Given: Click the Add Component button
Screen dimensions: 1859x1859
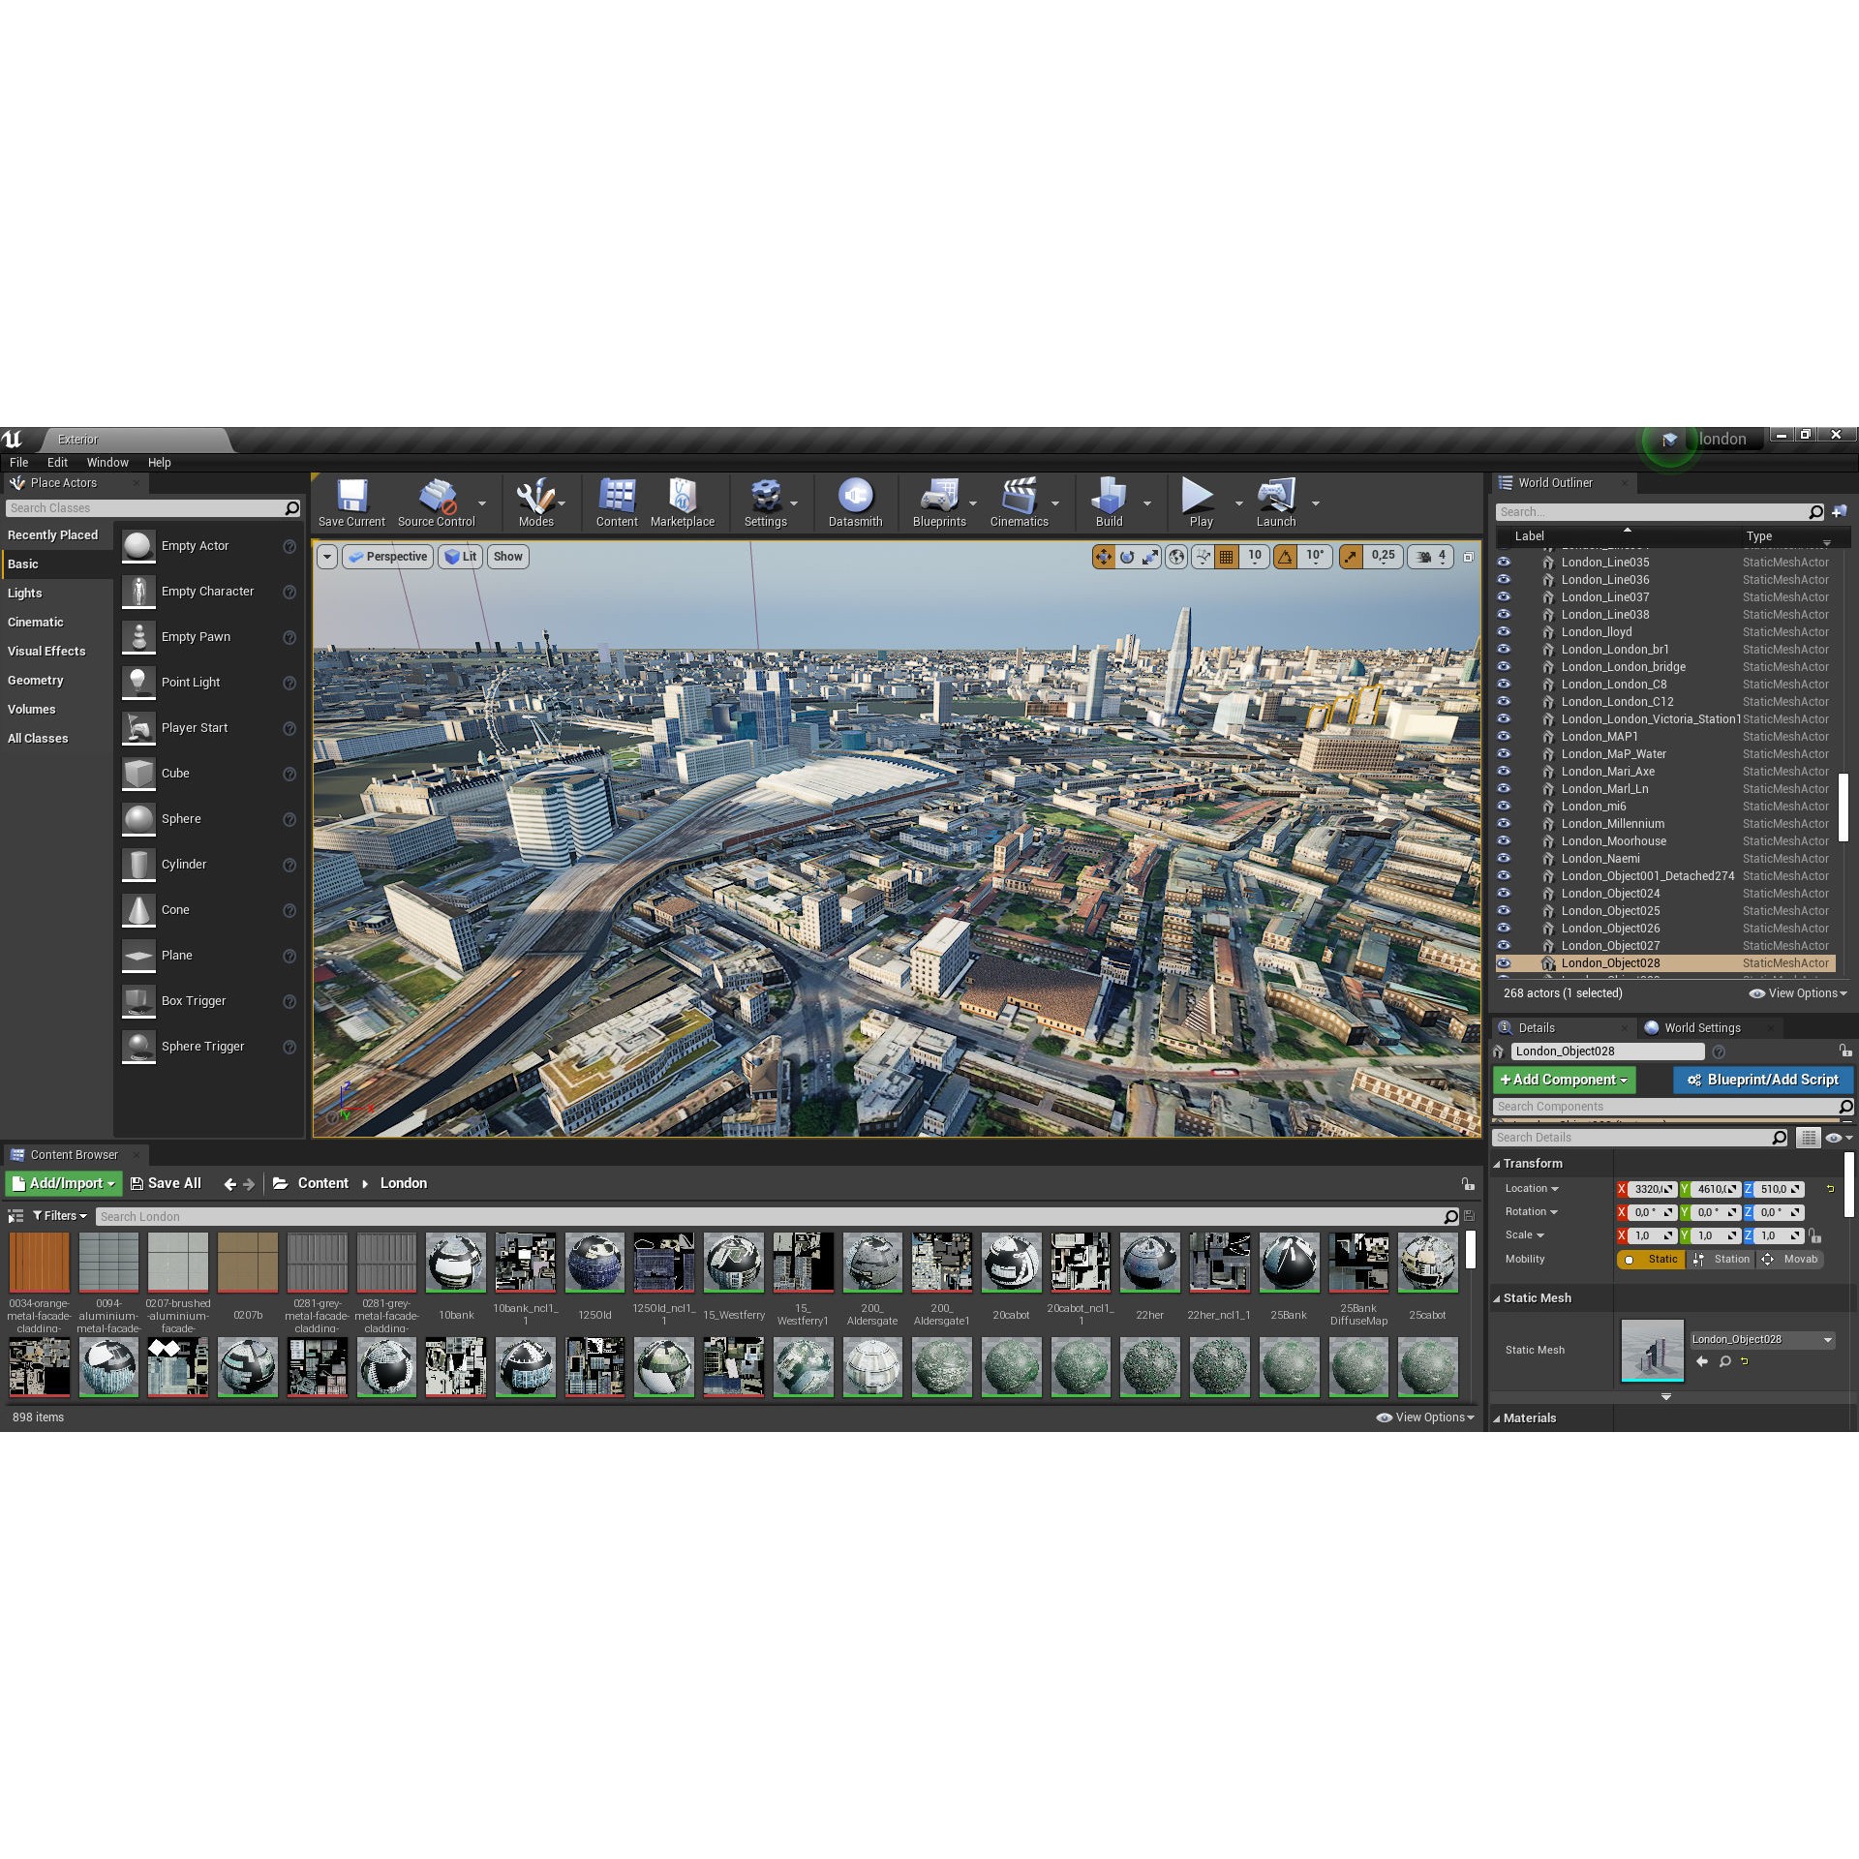Looking at the screenshot, I should [x=1563, y=1080].
